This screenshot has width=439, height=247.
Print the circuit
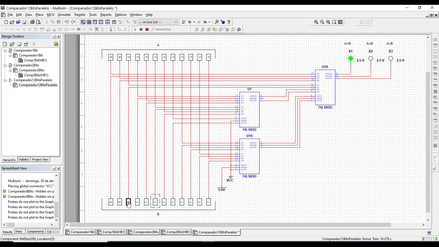[x=32, y=22]
